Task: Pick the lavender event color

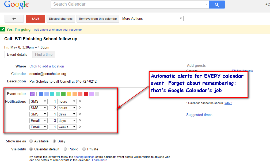Action: [x=92, y=94]
